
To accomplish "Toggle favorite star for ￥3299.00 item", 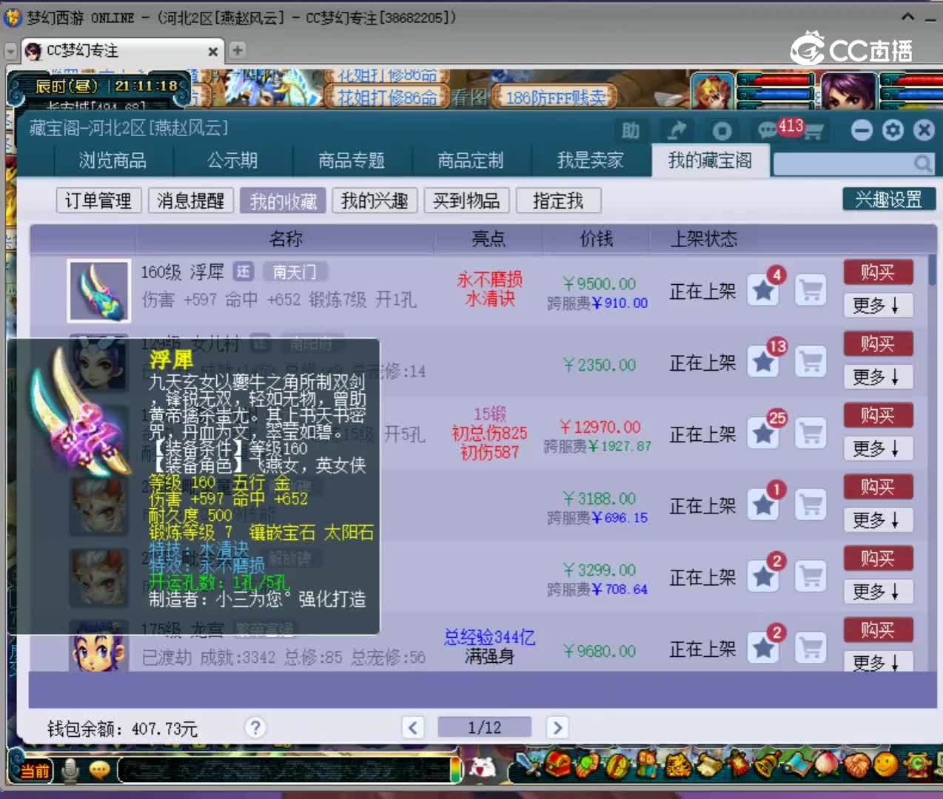I will 763,578.
